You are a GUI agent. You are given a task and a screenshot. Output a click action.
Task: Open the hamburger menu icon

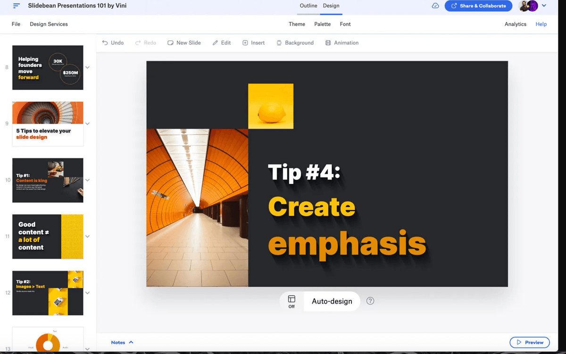coord(17,6)
